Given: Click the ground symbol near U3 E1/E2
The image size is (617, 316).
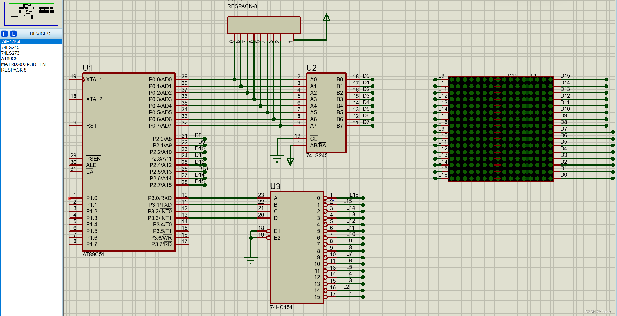Looking at the screenshot, I should pyautogui.click(x=251, y=260).
